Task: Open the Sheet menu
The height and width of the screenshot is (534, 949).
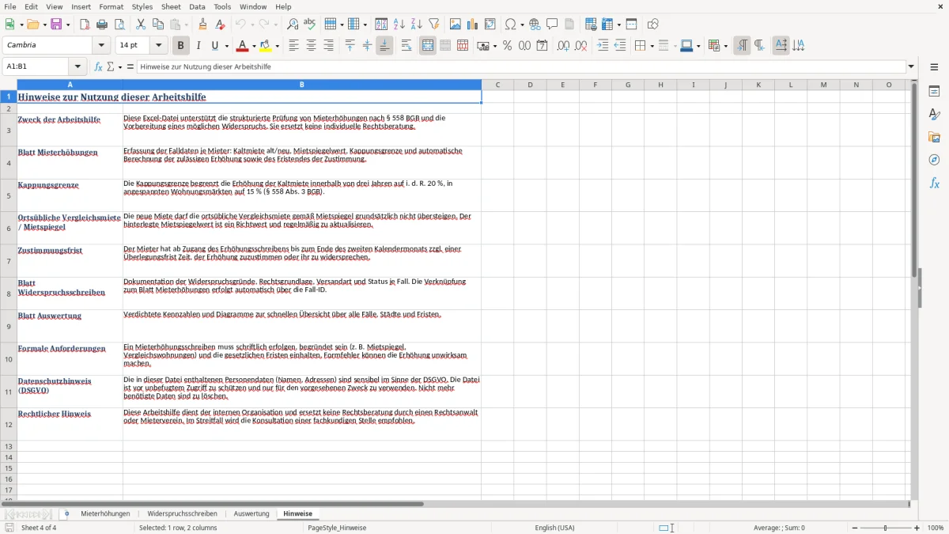Action: [171, 6]
